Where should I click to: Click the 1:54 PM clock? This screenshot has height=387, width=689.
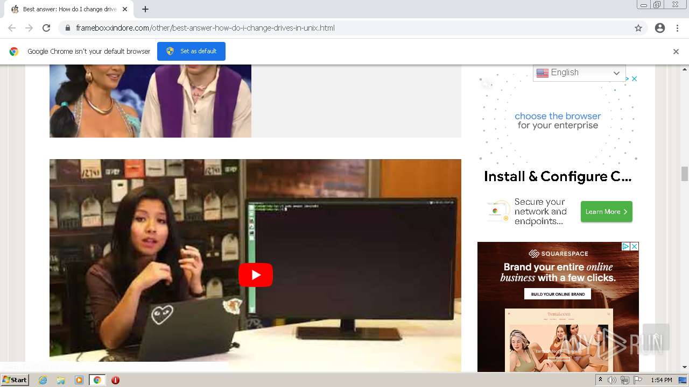pyautogui.click(x=662, y=380)
